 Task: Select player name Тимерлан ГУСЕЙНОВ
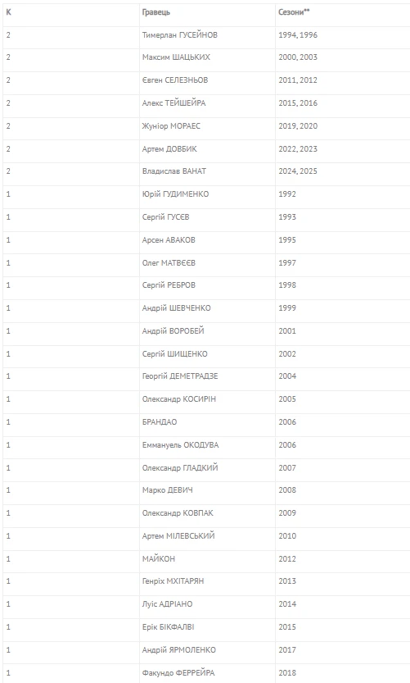pos(179,34)
